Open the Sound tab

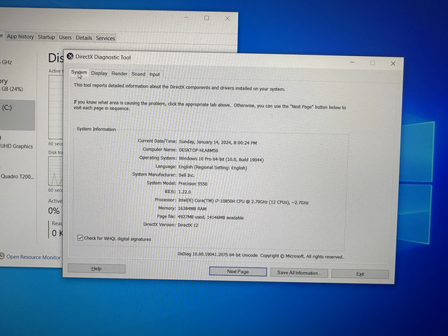click(x=139, y=74)
